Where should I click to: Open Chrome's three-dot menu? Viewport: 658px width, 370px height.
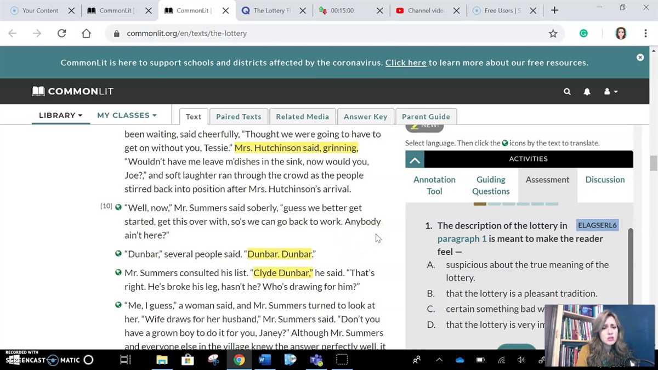tap(645, 33)
